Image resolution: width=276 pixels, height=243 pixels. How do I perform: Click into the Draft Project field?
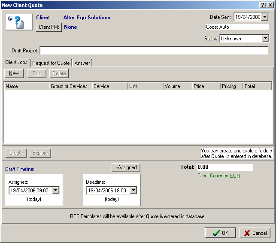pyautogui.click(x=154, y=51)
